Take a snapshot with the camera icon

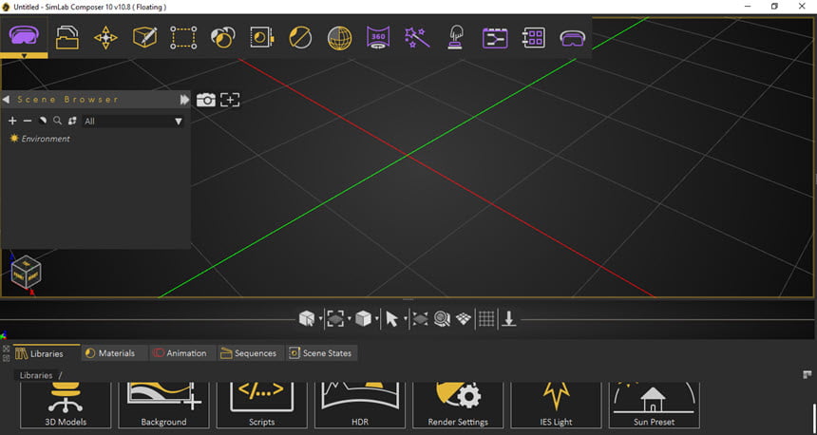[x=206, y=100]
